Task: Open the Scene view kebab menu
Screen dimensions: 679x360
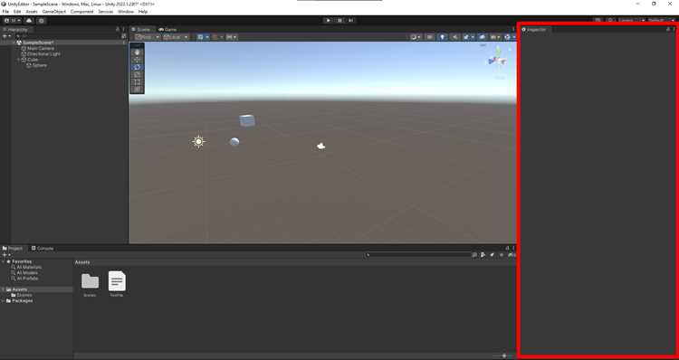Action: (513, 30)
